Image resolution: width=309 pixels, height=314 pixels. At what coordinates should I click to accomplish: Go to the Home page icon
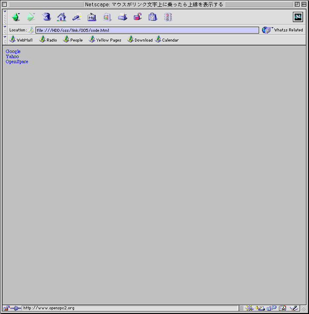point(61,17)
